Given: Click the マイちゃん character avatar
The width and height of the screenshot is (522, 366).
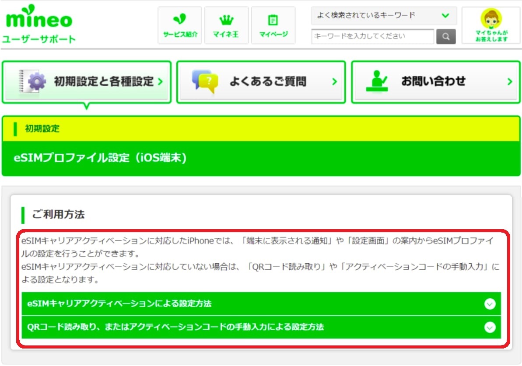Looking at the screenshot, I should [491, 18].
